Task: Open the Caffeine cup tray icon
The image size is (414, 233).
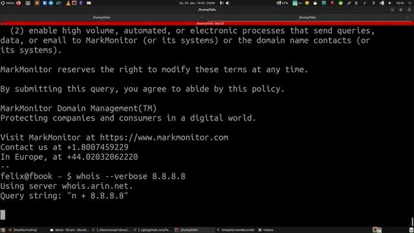Action: click(315, 3)
